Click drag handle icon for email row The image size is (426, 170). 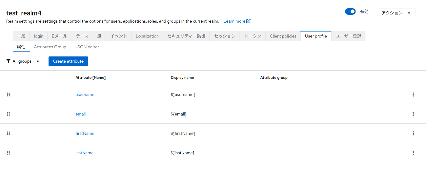(x=9, y=114)
